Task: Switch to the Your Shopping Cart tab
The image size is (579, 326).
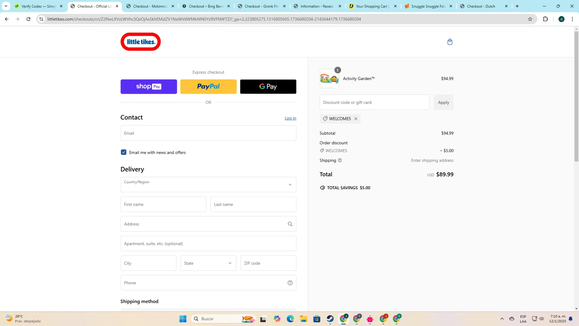Action: [373, 6]
